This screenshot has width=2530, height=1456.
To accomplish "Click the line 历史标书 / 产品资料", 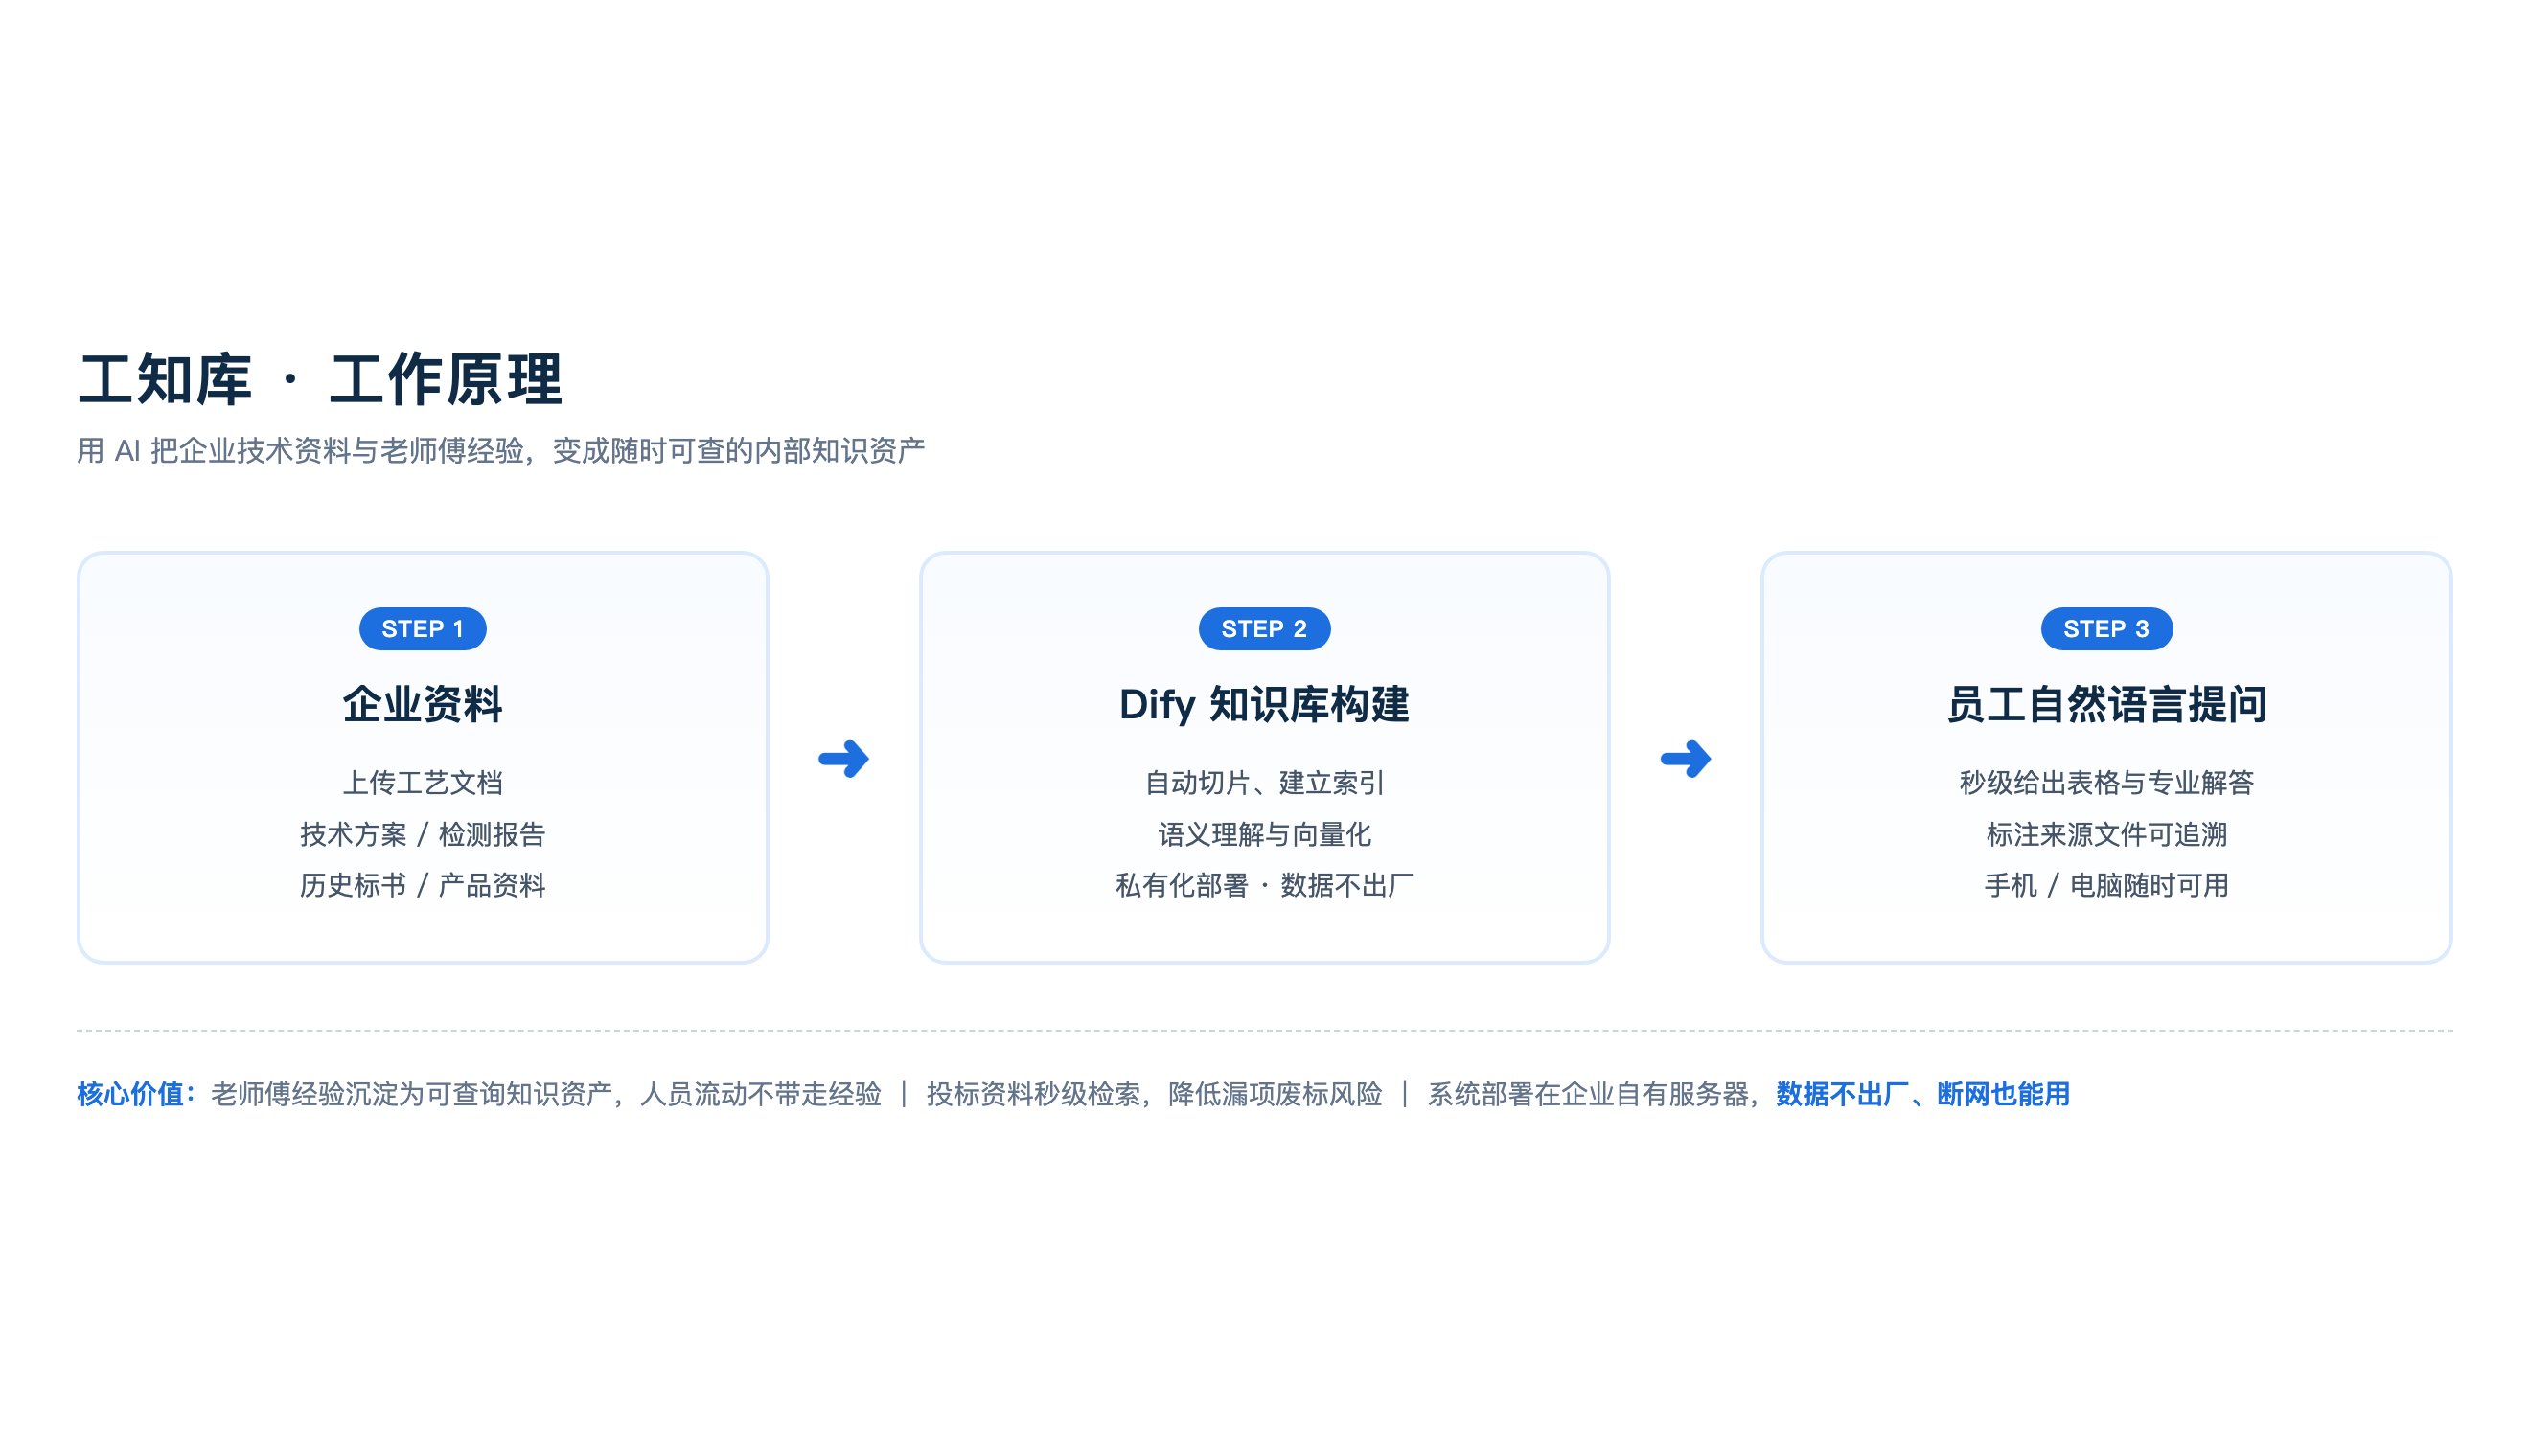I will [423, 885].
